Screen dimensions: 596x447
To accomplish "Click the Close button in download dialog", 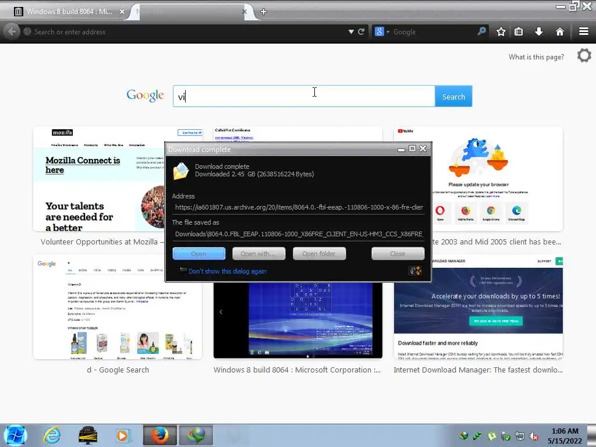I will [x=398, y=254].
